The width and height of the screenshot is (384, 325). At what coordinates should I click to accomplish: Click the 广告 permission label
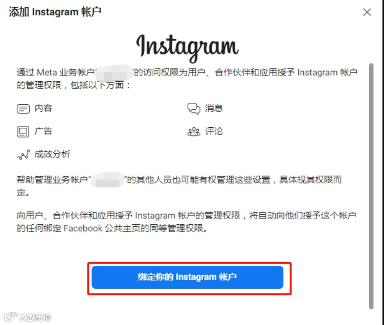point(43,131)
